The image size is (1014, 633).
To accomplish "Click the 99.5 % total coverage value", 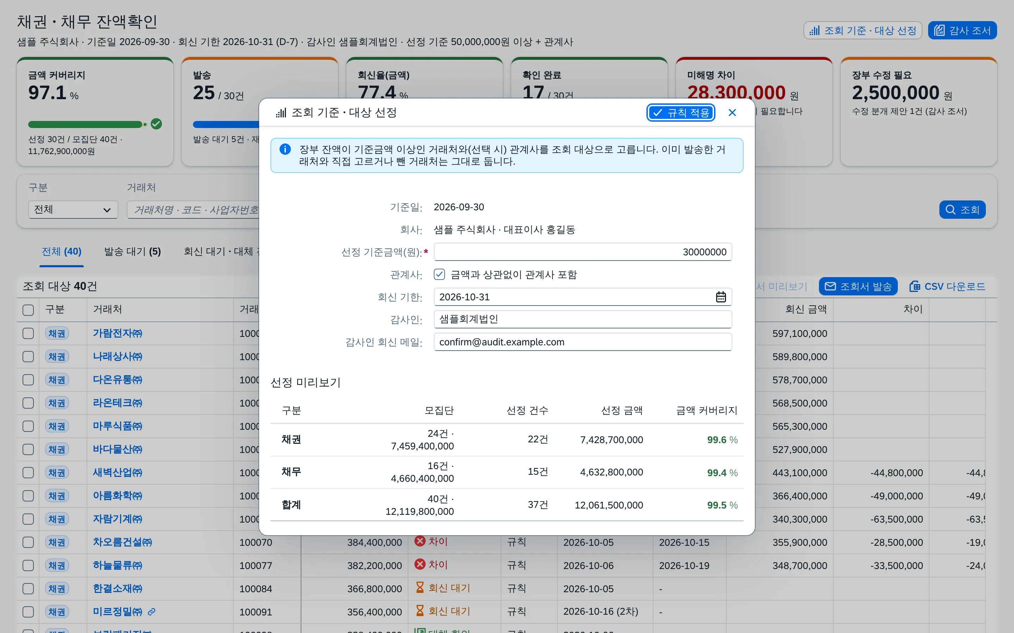I will point(722,505).
